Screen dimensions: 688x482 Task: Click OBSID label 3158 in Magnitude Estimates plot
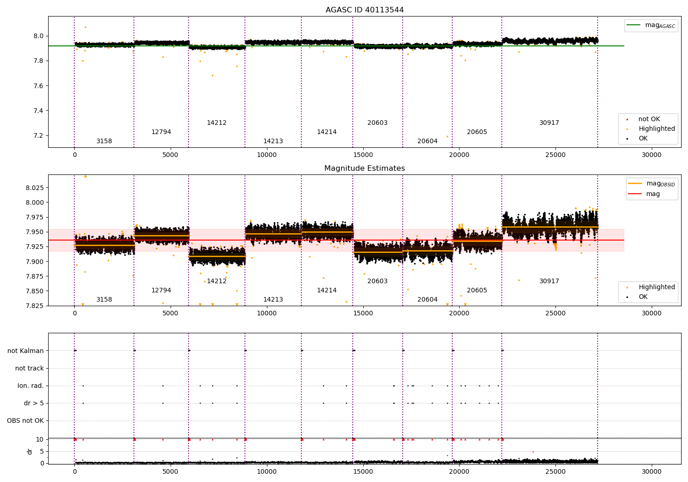click(x=104, y=300)
